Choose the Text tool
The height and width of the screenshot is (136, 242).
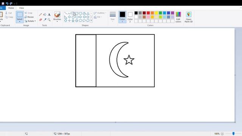click(49, 15)
